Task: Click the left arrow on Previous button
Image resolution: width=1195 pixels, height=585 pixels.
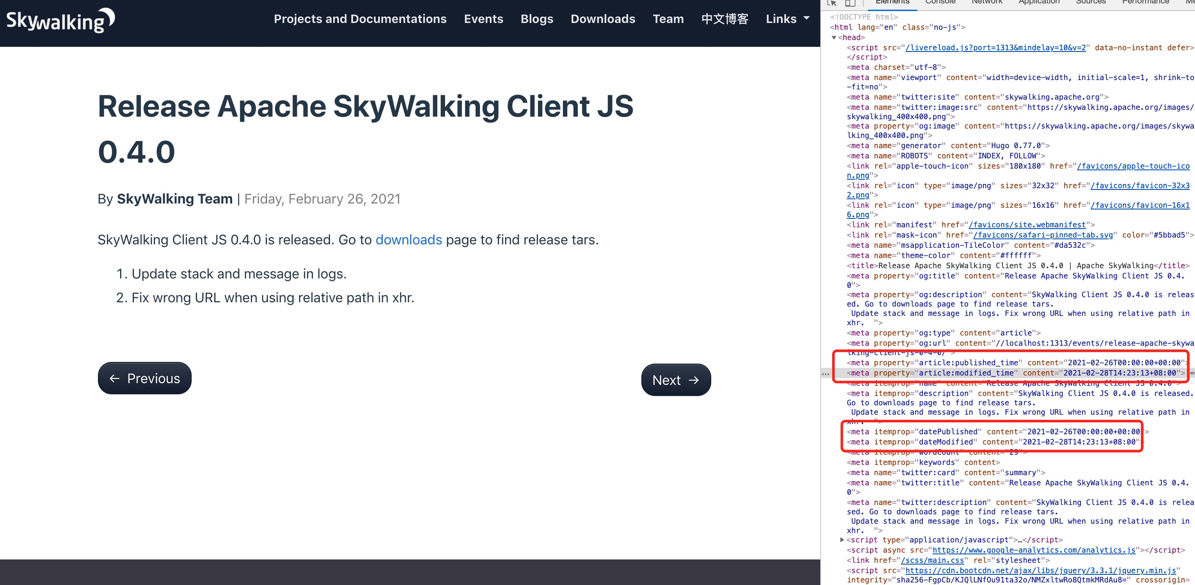Action: click(115, 379)
